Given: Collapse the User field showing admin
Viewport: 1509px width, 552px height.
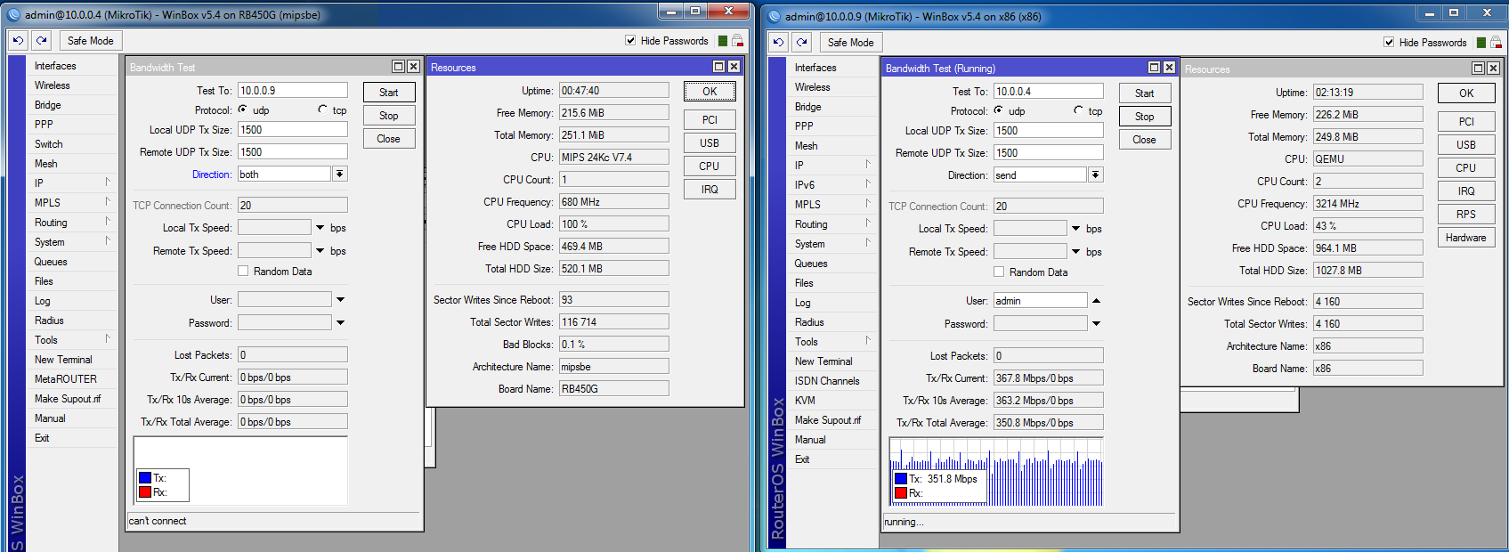Looking at the screenshot, I should pyautogui.click(x=1096, y=301).
